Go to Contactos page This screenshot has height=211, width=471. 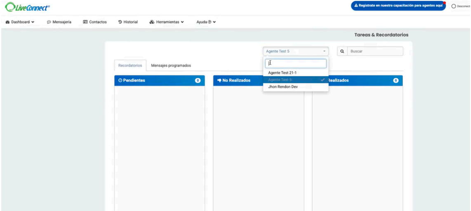[x=94, y=22]
